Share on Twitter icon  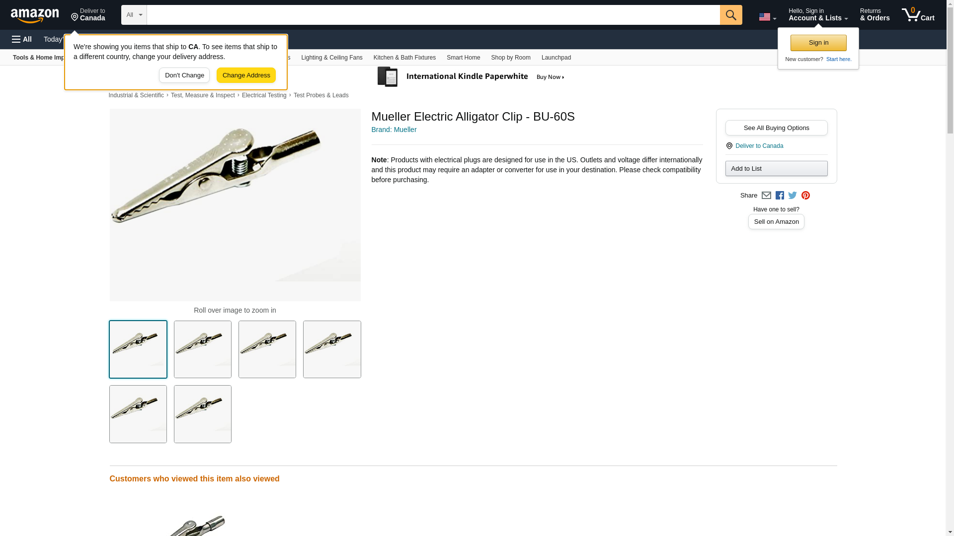[x=793, y=196]
